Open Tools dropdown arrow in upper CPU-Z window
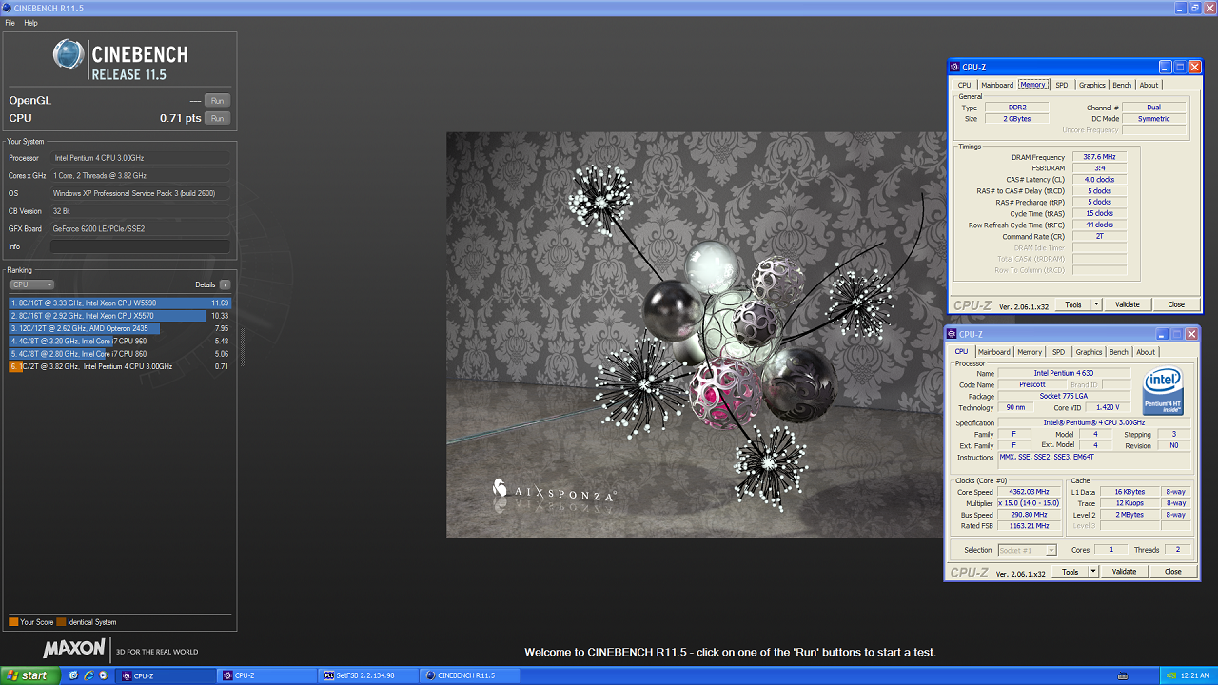Image resolution: width=1218 pixels, height=685 pixels. point(1097,304)
